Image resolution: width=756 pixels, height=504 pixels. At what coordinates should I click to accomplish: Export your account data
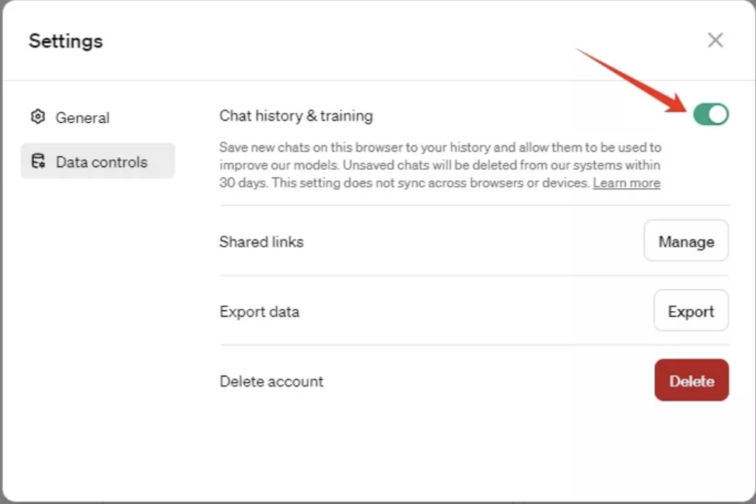(x=691, y=310)
